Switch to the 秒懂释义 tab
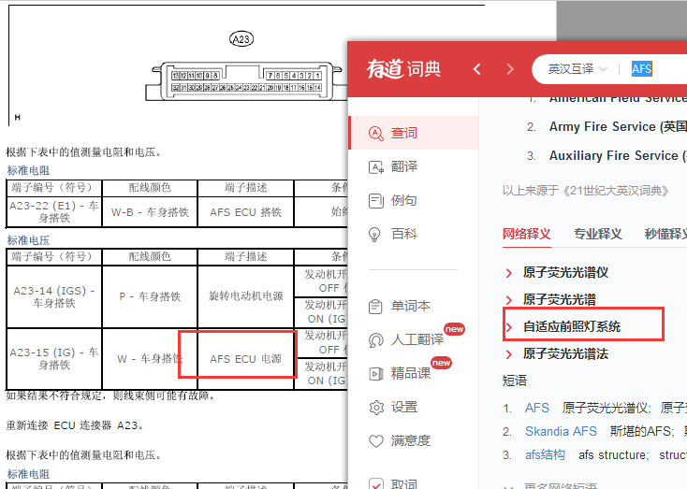The width and height of the screenshot is (687, 489). tap(665, 234)
